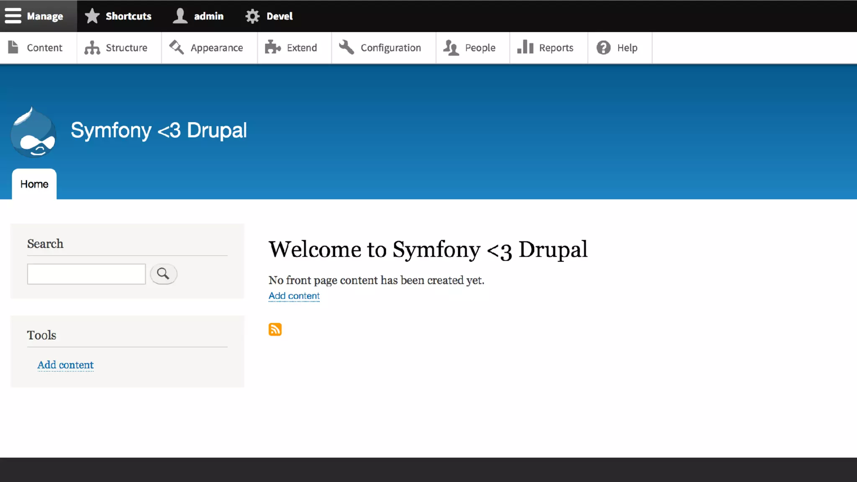
Task: Follow Add content link under welcome message
Action: click(x=294, y=296)
